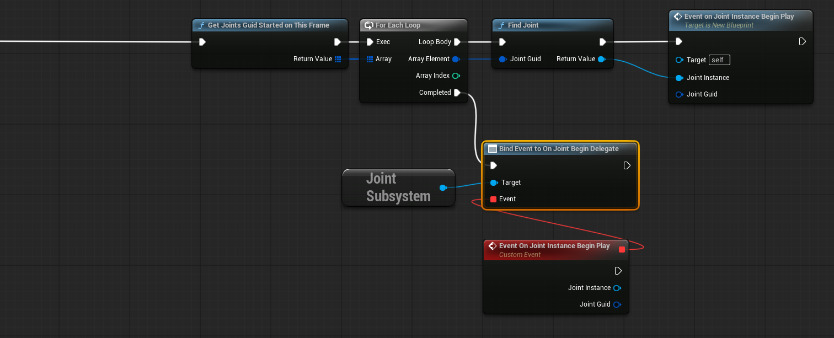The image size is (834, 338).
Task: Click the Joint Guid output pin on Custom Event
Action: 617,304
